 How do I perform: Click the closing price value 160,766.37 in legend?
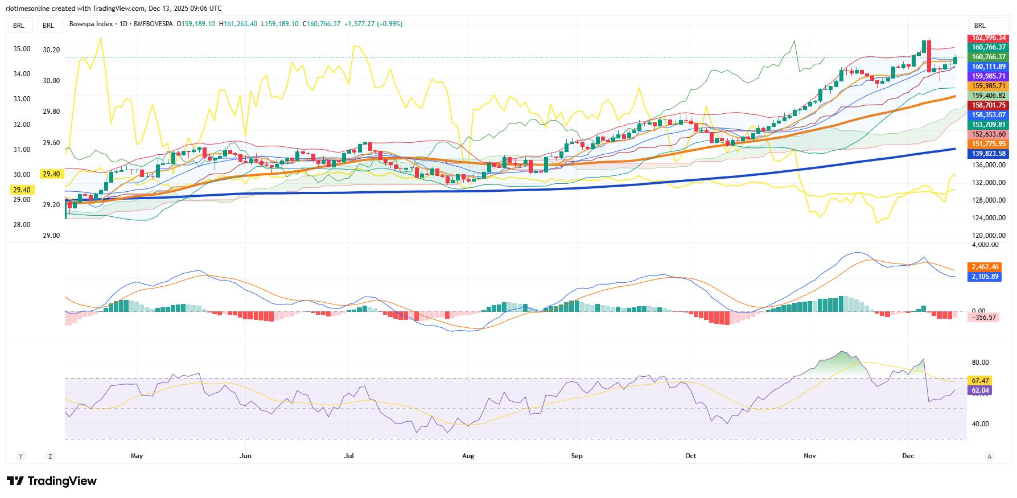[323, 24]
